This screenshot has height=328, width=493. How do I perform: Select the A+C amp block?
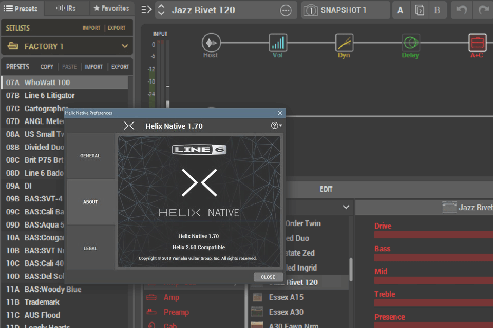click(x=477, y=43)
